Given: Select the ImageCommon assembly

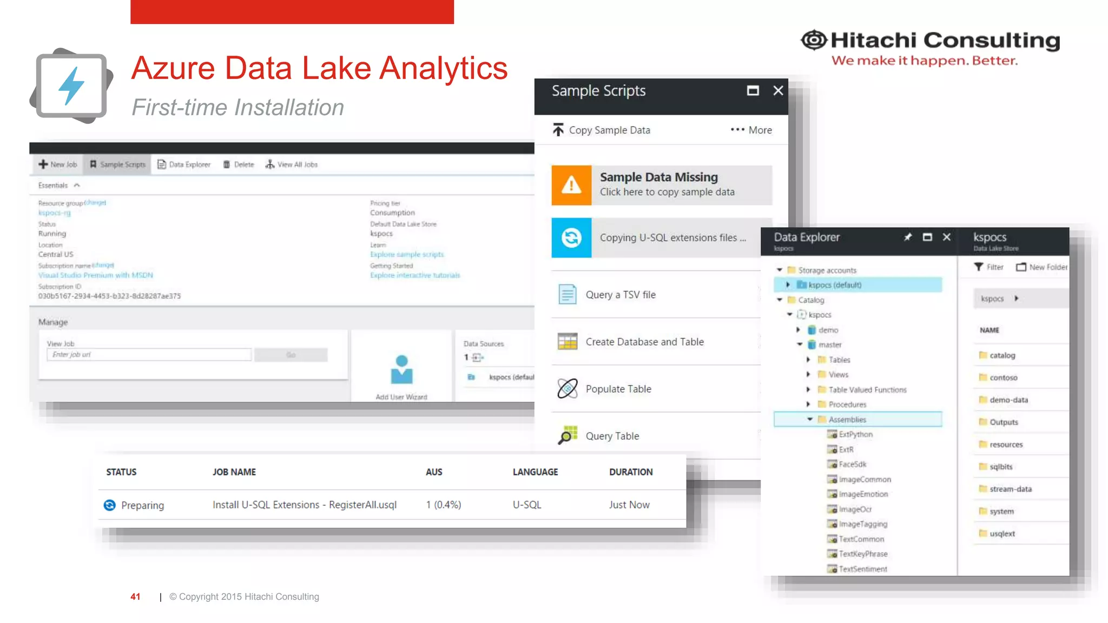Looking at the screenshot, I should (x=859, y=479).
